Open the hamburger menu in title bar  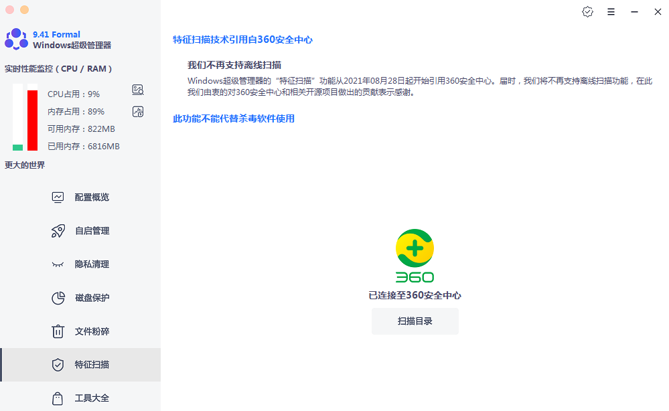click(x=611, y=12)
